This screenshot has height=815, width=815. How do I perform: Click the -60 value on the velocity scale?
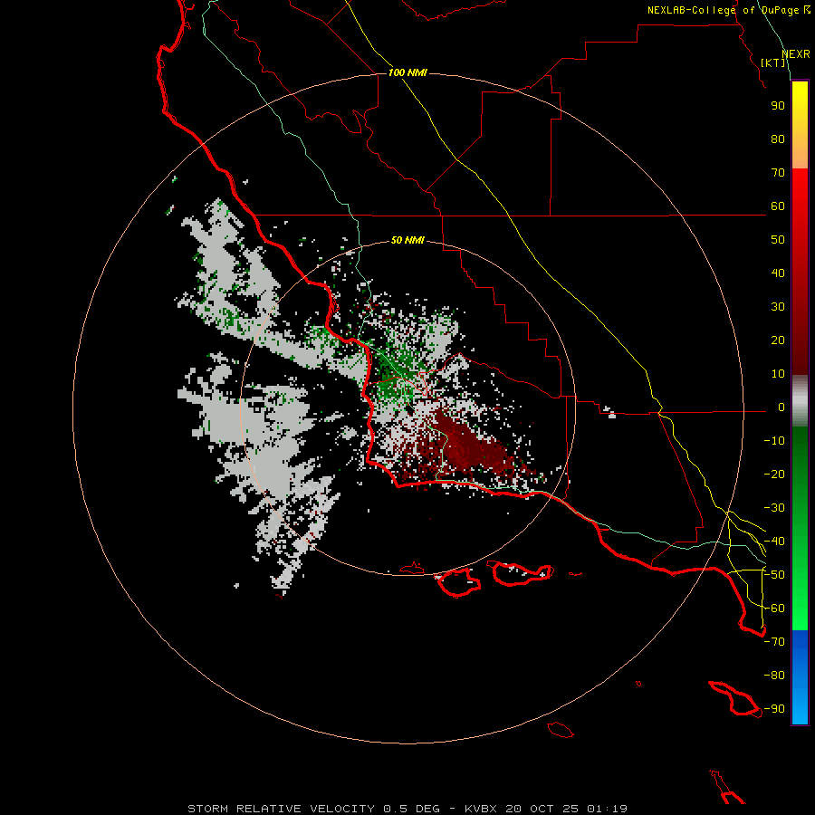774,609
